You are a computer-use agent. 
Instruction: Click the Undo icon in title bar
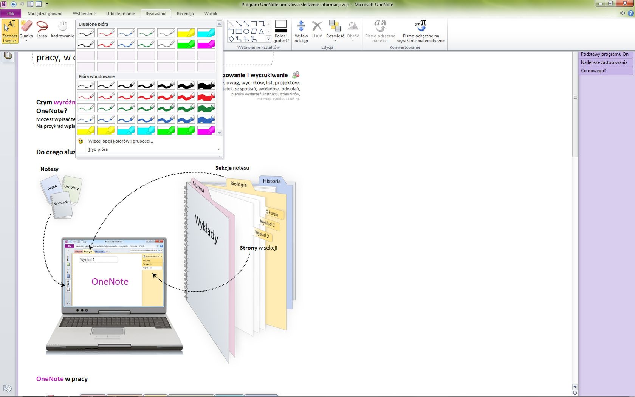pyautogui.click(x=22, y=4)
